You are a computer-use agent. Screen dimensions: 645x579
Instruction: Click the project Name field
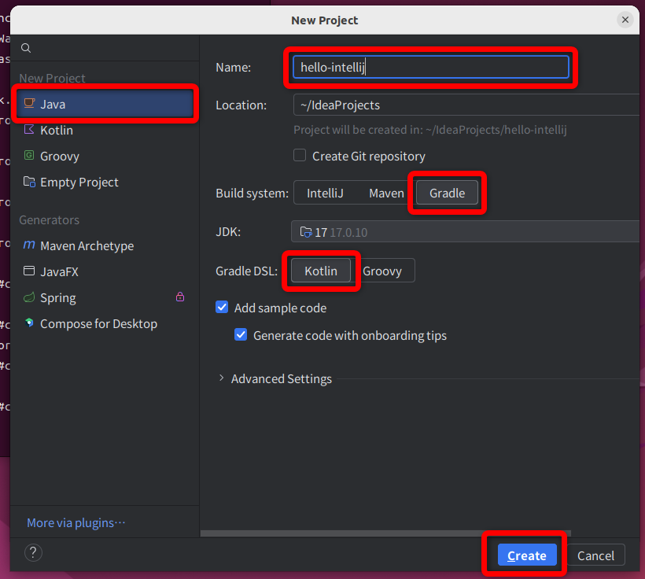431,67
